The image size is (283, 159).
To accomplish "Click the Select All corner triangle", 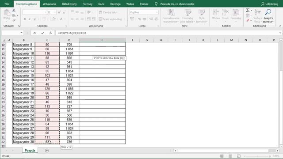I will pos(4,40).
